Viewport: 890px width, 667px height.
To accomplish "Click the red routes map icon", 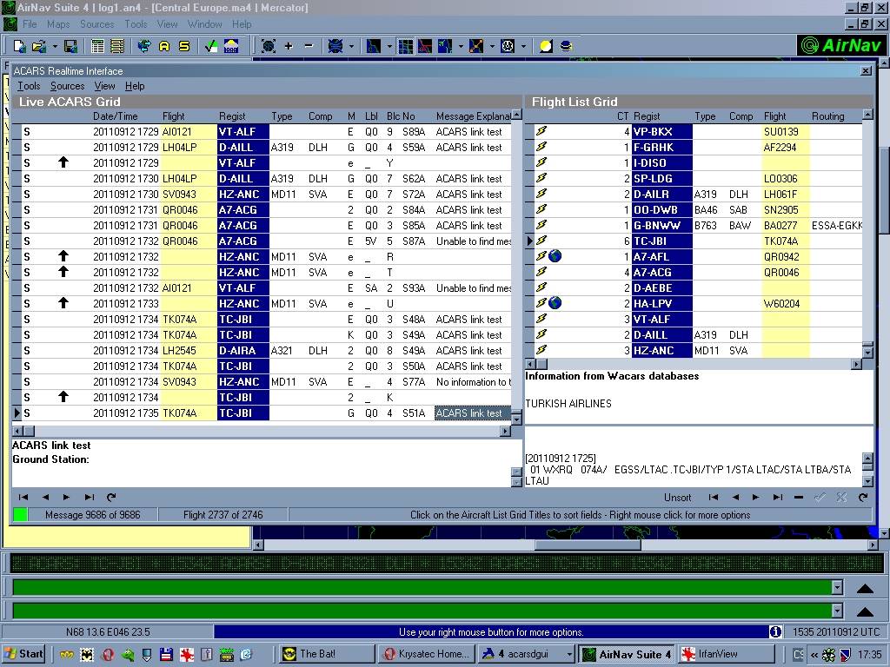I will [x=425, y=46].
